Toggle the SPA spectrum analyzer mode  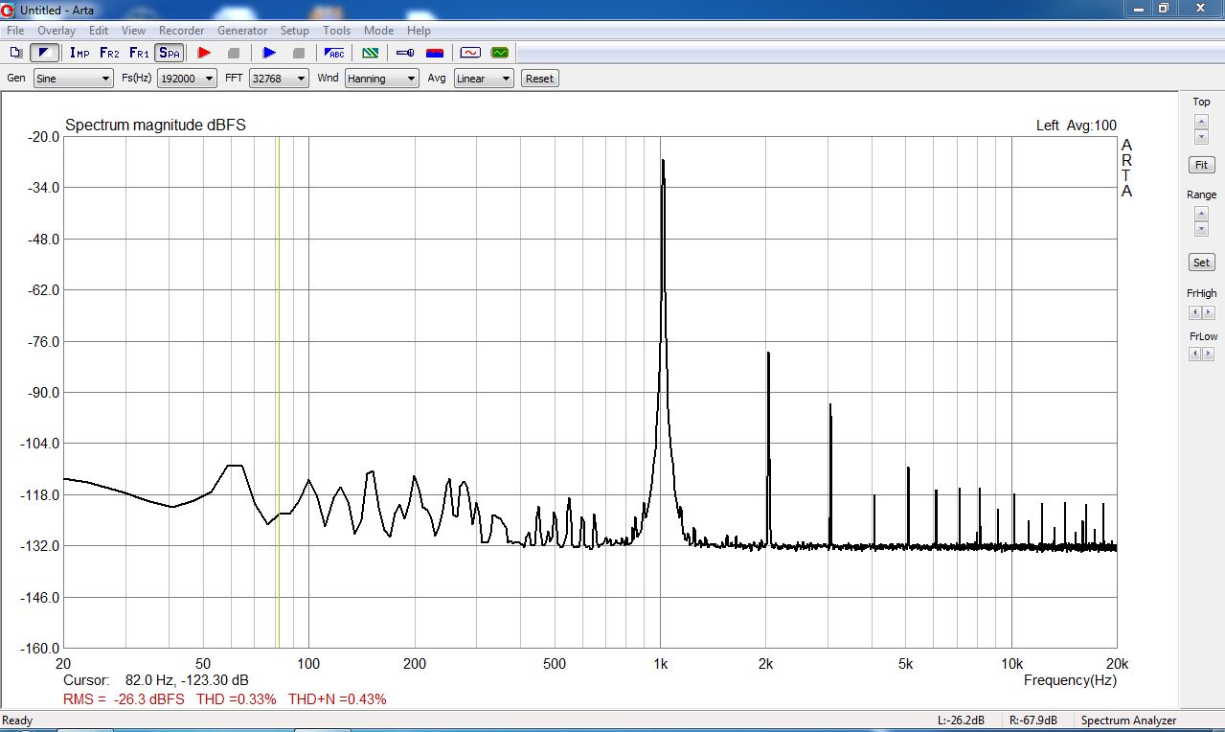pos(170,53)
